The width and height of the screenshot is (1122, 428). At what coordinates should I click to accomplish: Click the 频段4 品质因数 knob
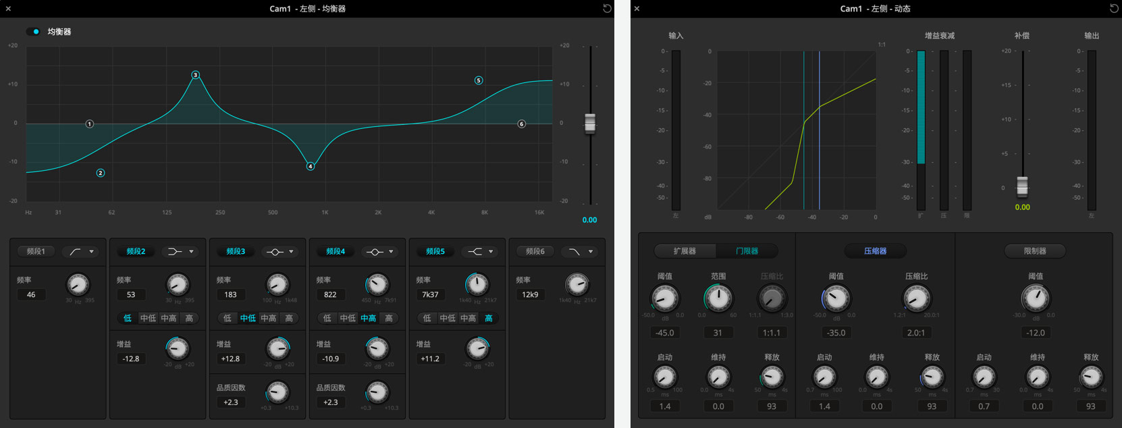tap(378, 392)
